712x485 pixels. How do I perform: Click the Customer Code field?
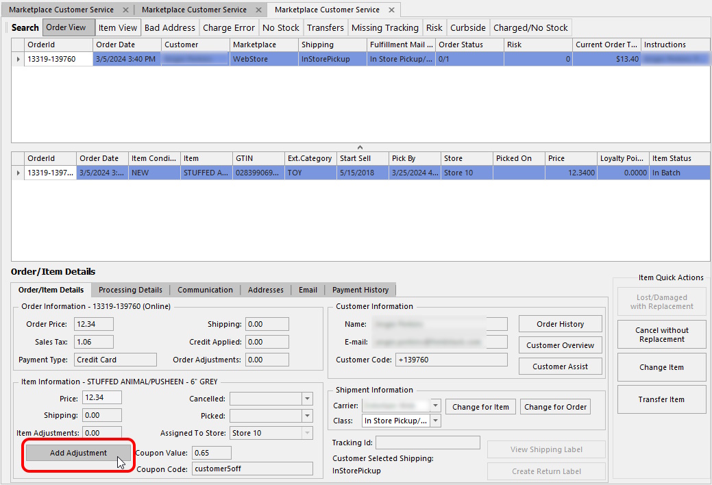click(452, 360)
